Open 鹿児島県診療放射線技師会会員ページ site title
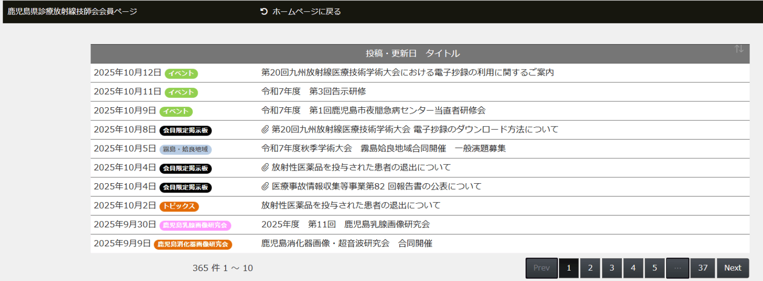This screenshot has height=281, width=763. pos(72,11)
